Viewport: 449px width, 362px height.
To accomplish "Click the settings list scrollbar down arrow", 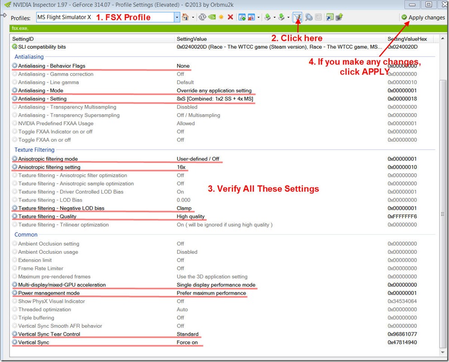I will [x=442, y=352].
